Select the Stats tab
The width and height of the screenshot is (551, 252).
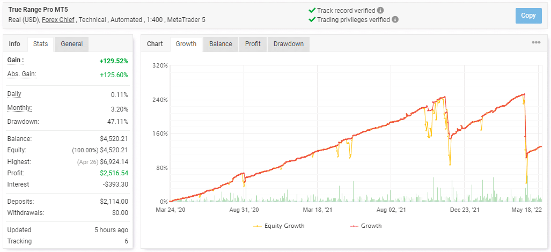pyautogui.click(x=41, y=44)
